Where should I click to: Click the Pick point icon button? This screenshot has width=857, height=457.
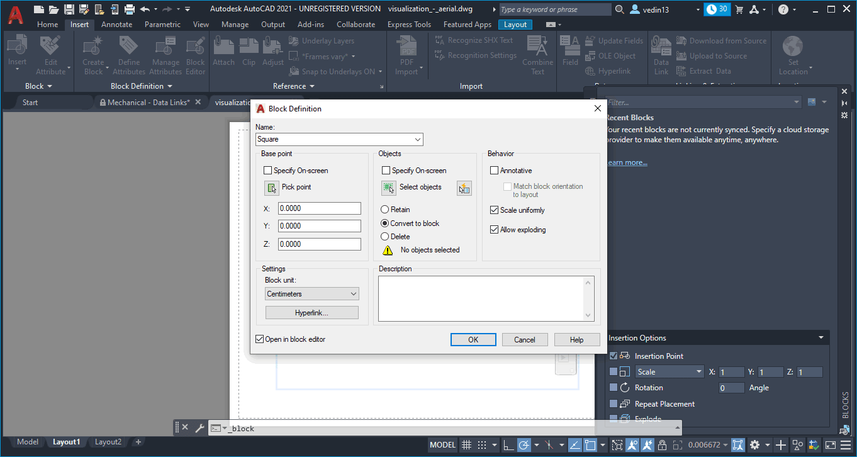pyautogui.click(x=272, y=188)
